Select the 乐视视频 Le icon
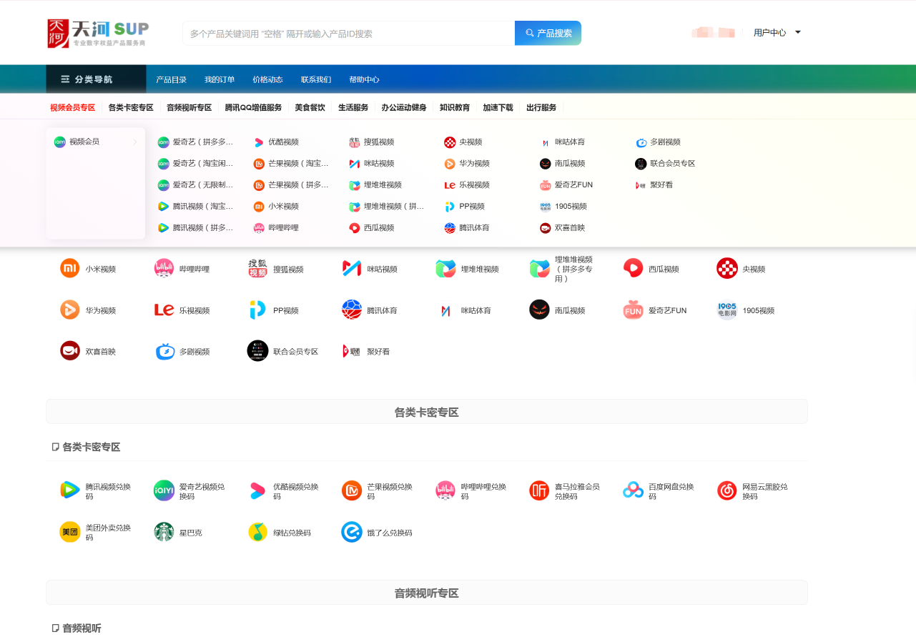The image size is (916, 637). click(x=164, y=310)
